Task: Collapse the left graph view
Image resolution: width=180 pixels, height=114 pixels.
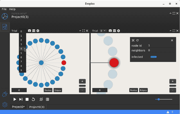Action: [80, 31]
